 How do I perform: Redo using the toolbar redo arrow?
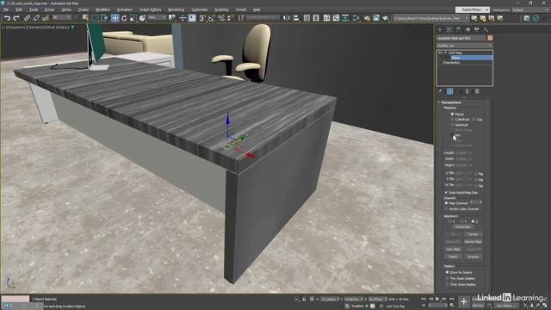coord(16,18)
